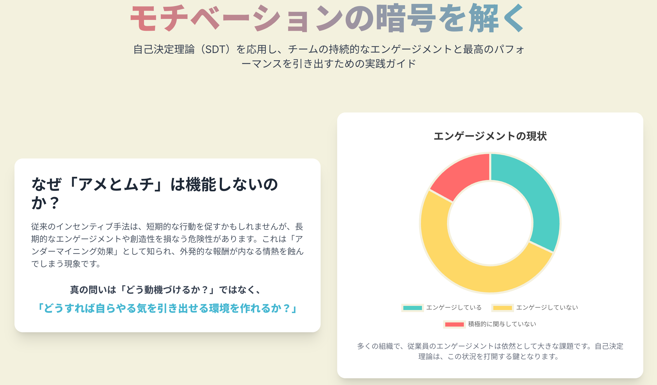Click the teal エンゲージしている legend swatch

pyautogui.click(x=412, y=308)
